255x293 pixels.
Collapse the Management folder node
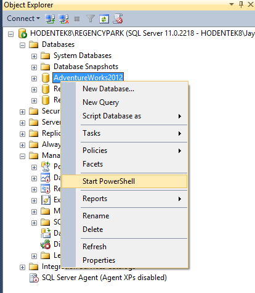coord(22,156)
